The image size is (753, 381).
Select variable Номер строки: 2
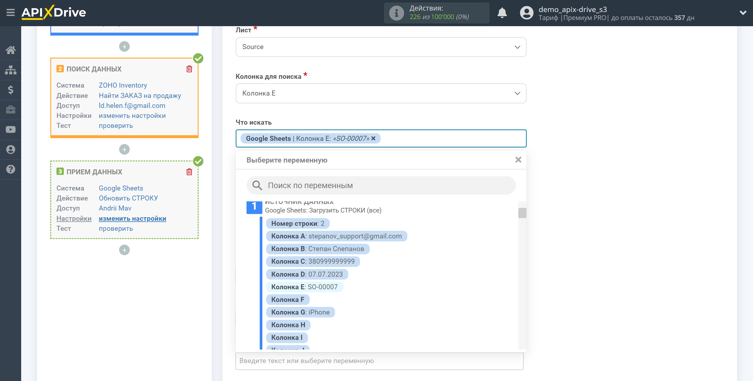point(298,223)
